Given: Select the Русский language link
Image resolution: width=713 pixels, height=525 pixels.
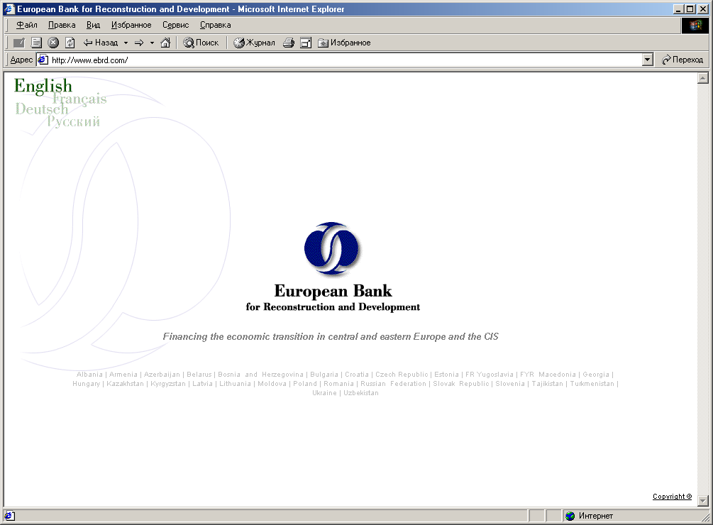Looking at the screenshot, I should tap(74, 122).
